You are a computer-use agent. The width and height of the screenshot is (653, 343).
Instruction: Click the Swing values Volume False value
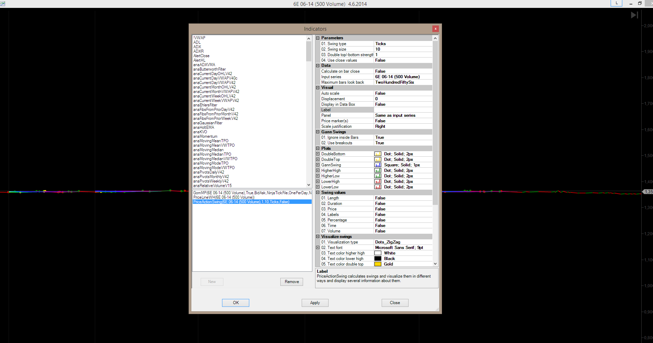point(403,231)
